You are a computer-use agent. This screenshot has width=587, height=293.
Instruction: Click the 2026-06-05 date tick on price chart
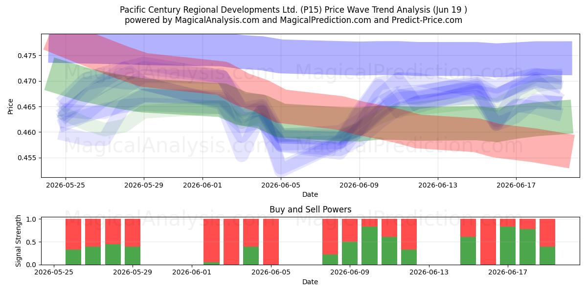[x=281, y=185]
